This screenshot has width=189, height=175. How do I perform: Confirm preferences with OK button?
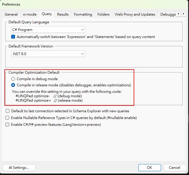pos(150,168)
